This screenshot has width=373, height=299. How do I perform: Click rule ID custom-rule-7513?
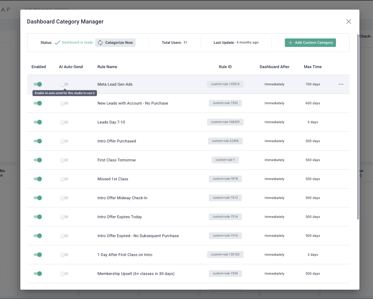click(x=225, y=198)
